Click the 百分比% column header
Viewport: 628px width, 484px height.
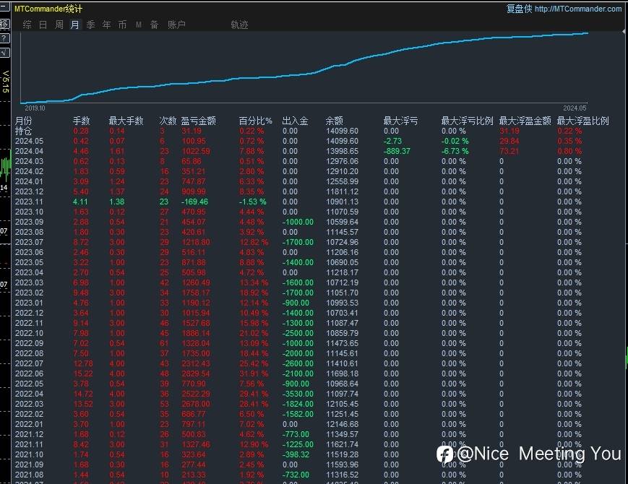click(256, 121)
